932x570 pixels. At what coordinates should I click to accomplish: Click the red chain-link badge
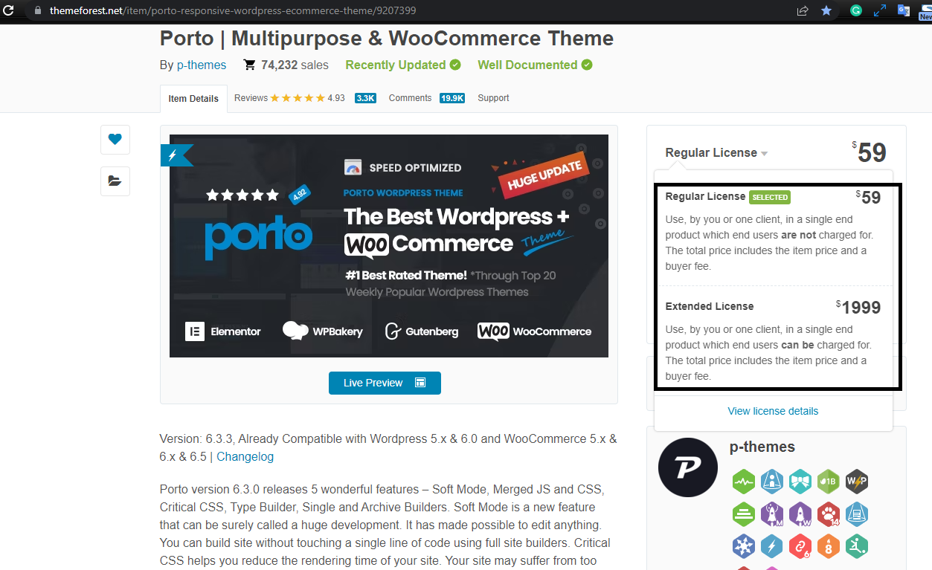click(800, 547)
